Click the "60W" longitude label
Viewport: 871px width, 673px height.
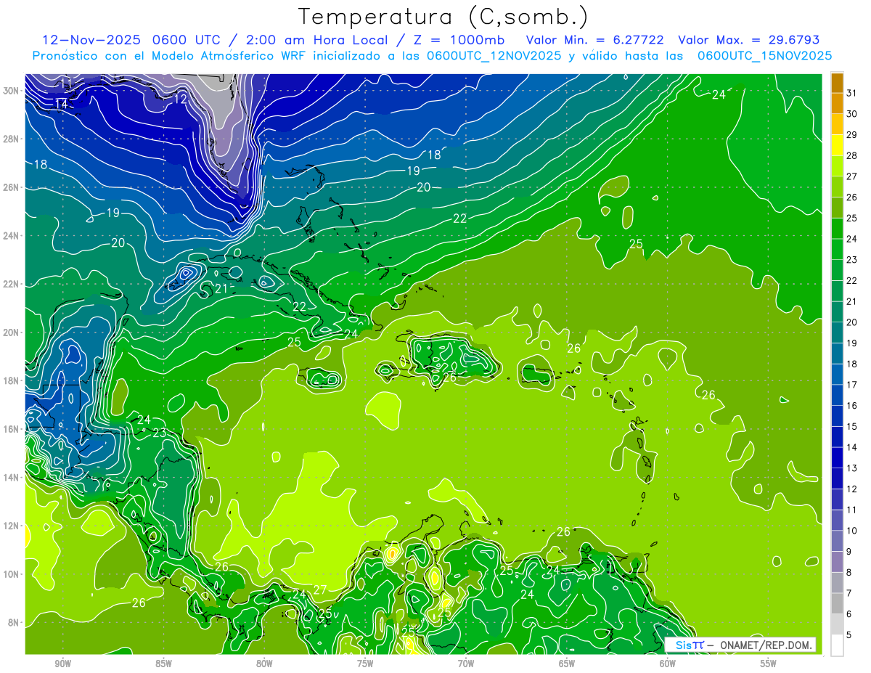[668, 663]
